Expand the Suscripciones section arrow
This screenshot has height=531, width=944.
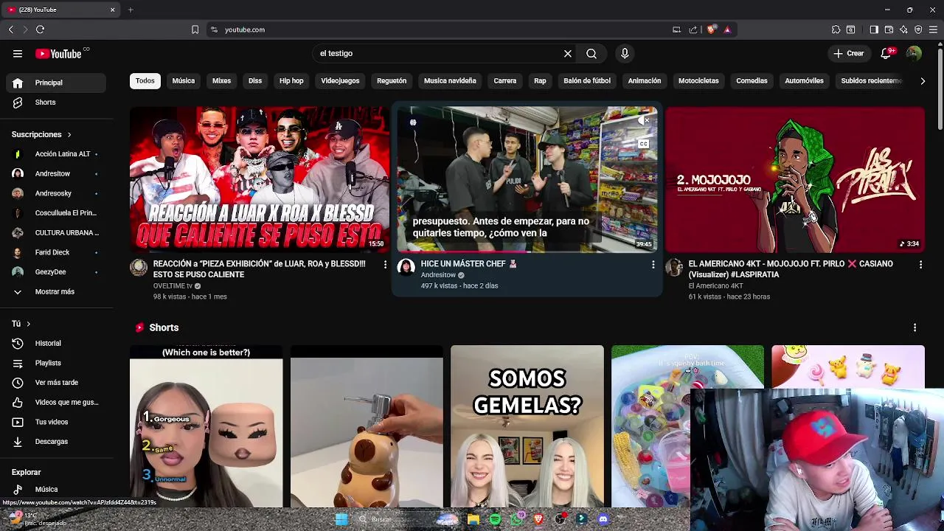click(x=69, y=135)
